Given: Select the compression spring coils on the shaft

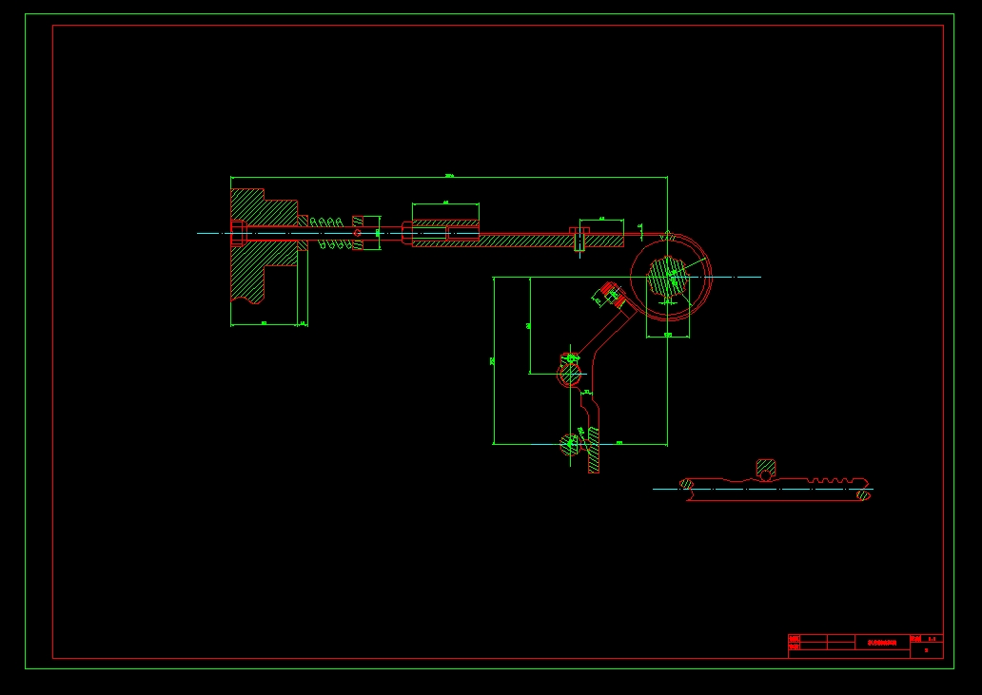Looking at the screenshot, I should (x=330, y=233).
